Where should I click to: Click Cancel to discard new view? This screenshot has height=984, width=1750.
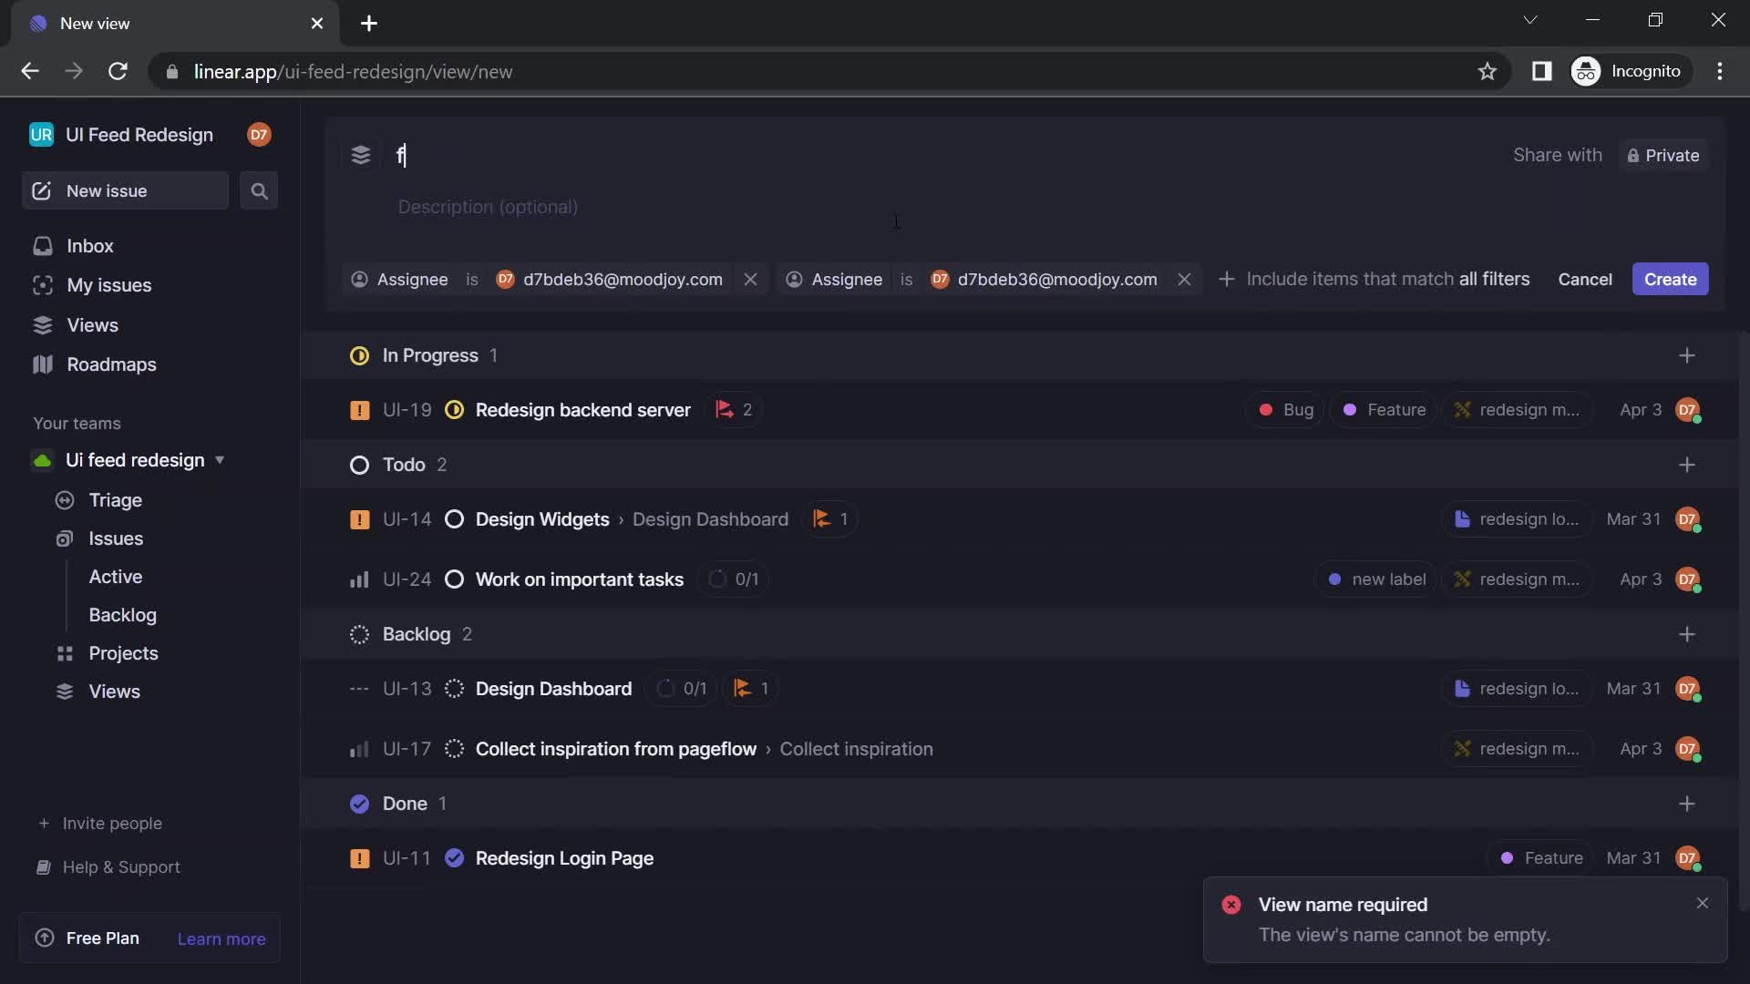point(1583,279)
